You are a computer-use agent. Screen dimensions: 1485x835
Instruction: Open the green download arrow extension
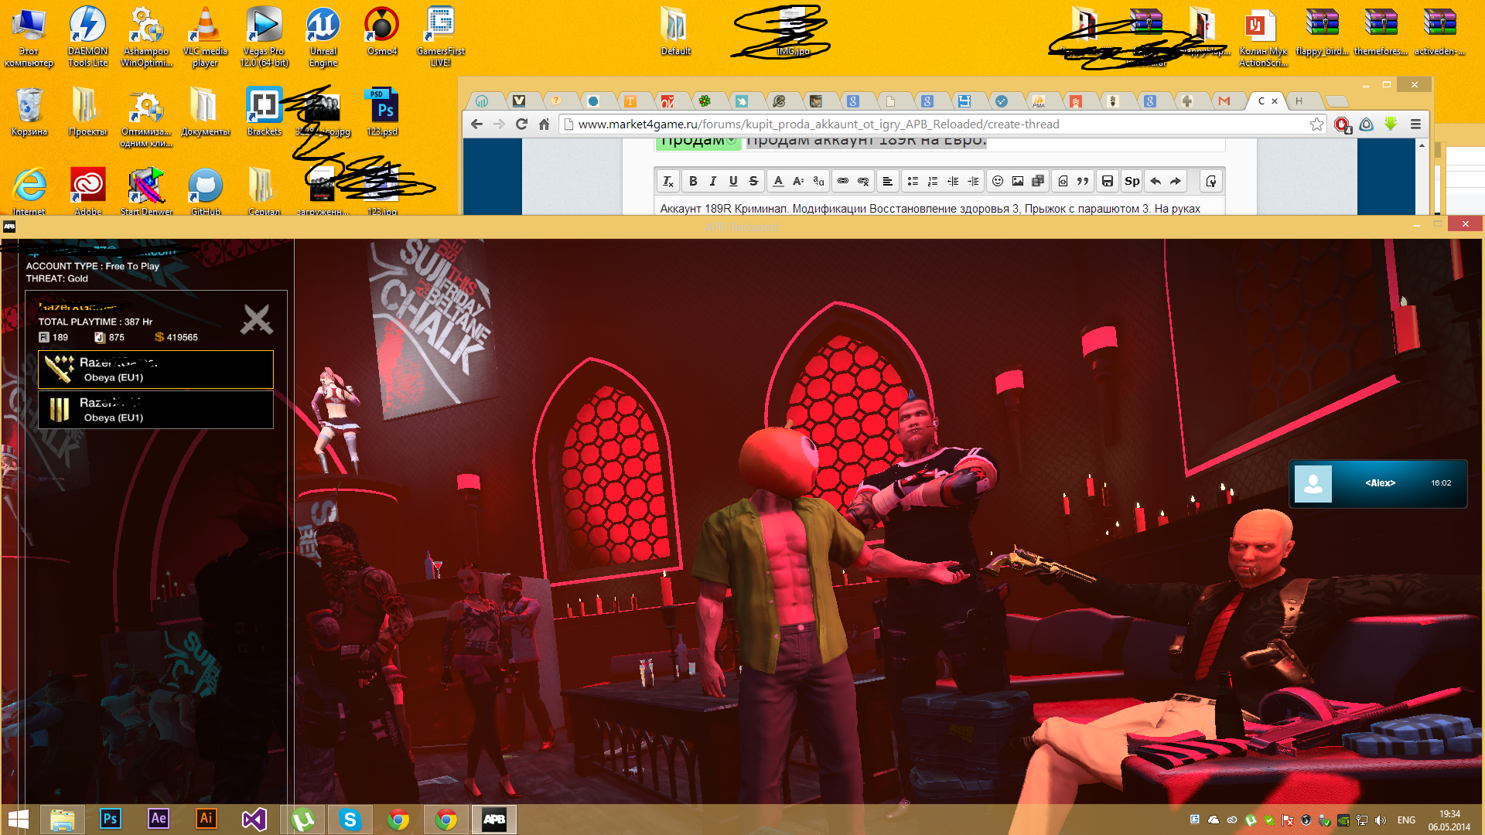click(1391, 124)
